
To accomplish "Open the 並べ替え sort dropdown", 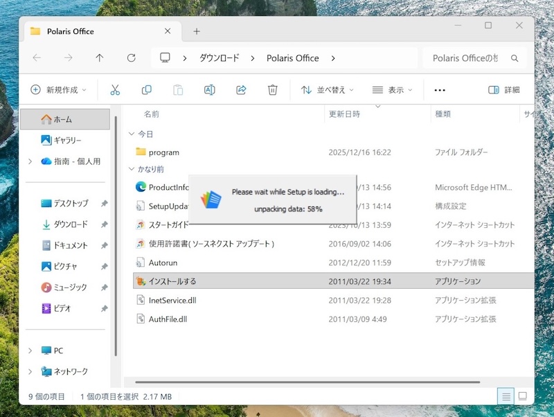I will click(327, 90).
